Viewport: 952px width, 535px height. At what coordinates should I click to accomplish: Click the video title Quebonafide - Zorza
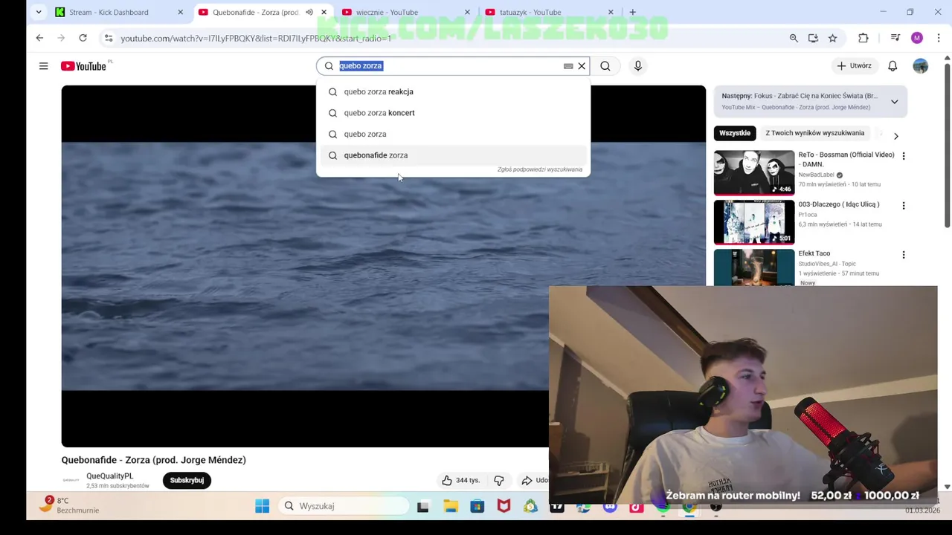pyautogui.click(x=153, y=460)
